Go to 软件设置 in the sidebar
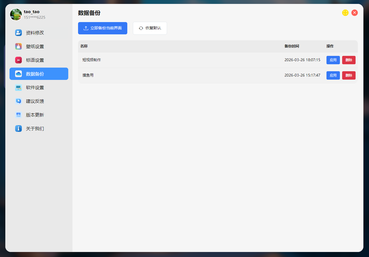 pos(35,87)
